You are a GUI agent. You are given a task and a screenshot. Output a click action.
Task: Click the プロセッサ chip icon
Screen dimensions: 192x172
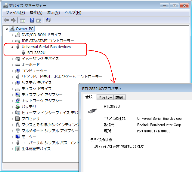point(18,119)
